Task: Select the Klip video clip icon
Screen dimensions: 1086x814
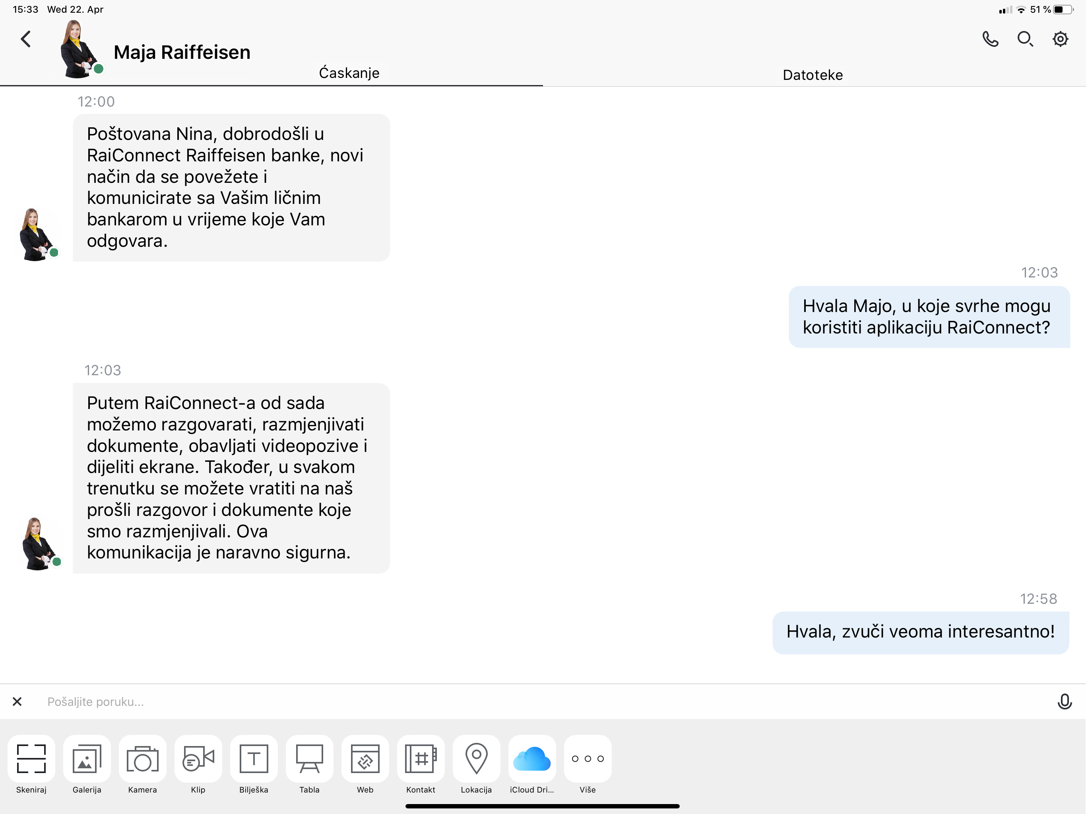Action: click(x=198, y=758)
